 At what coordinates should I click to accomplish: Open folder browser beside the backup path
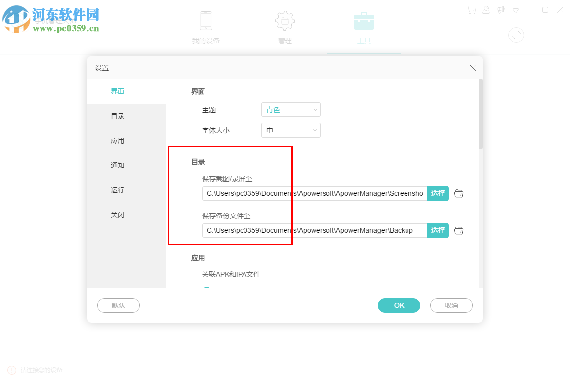click(459, 230)
